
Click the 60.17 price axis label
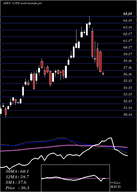pos(128,47)
